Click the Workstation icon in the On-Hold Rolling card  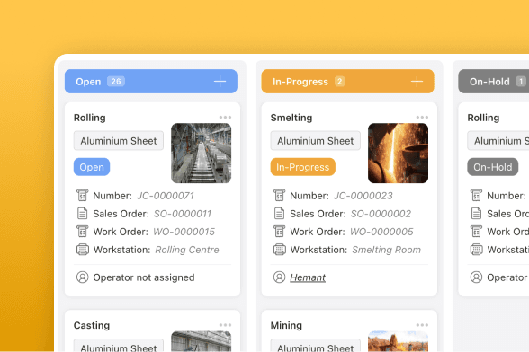click(477, 250)
